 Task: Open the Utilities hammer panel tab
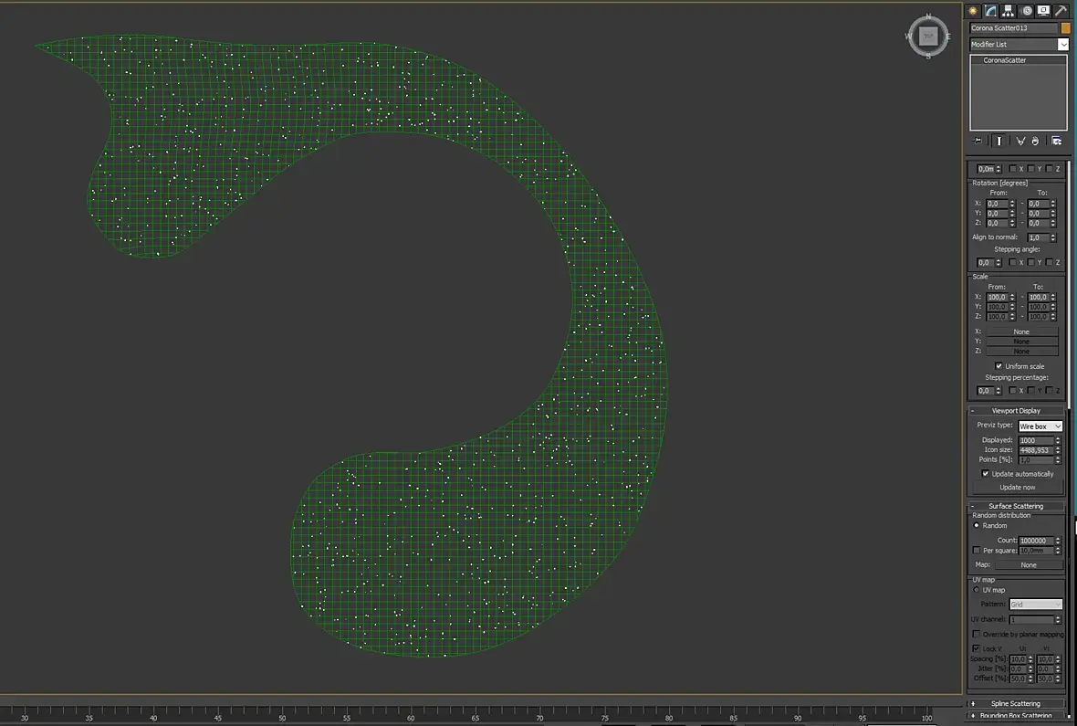pyautogui.click(x=1061, y=10)
